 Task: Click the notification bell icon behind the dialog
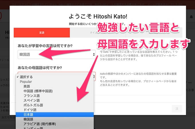coord(191,17)
